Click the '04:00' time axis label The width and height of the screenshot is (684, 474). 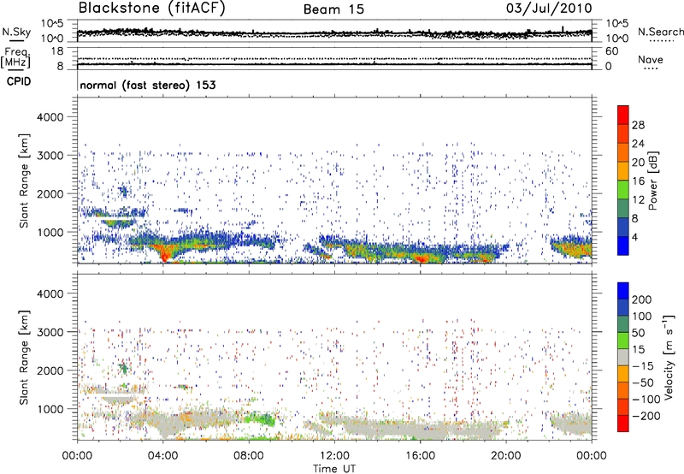click(x=162, y=455)
